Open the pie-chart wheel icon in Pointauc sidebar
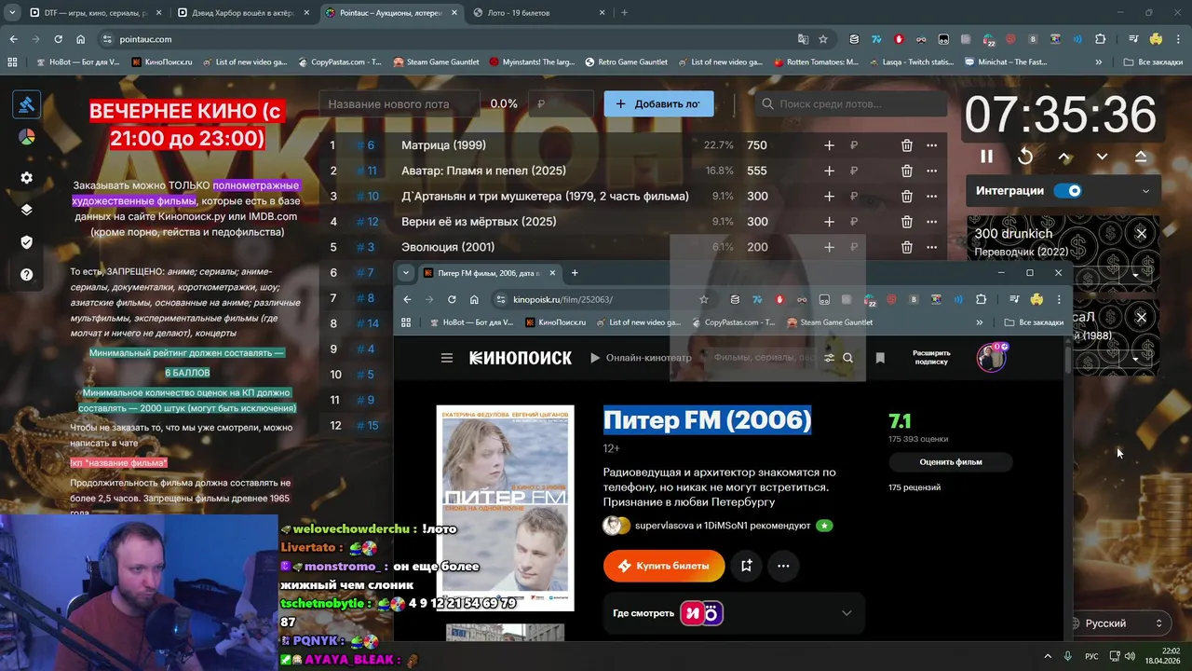This screenshot has height=671, width=1192. pyautogui.click(x=26, y=137)
